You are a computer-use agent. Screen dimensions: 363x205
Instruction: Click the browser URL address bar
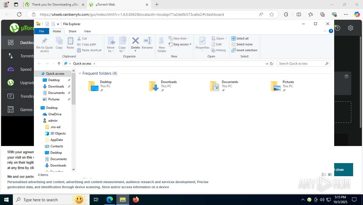pos(152,14)
